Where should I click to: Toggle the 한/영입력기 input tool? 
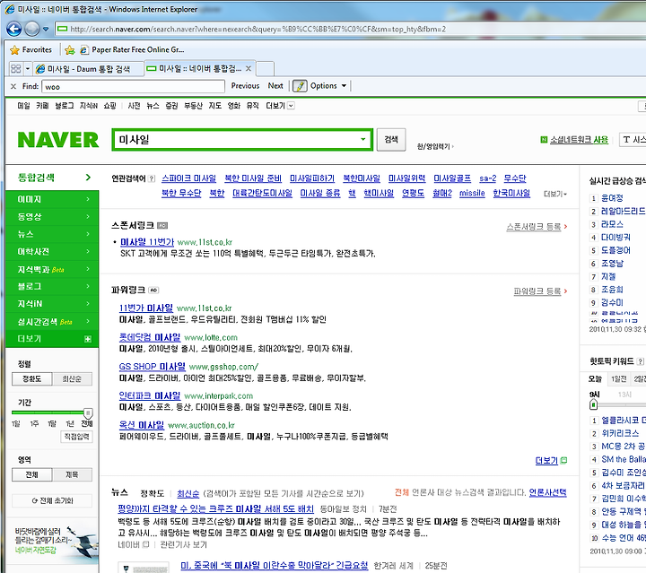coord(435,146)
